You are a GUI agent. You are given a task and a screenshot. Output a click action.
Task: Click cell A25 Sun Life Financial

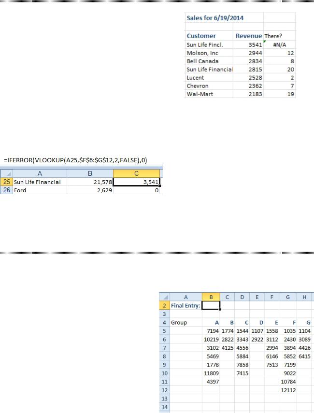(x=40, y=182)
